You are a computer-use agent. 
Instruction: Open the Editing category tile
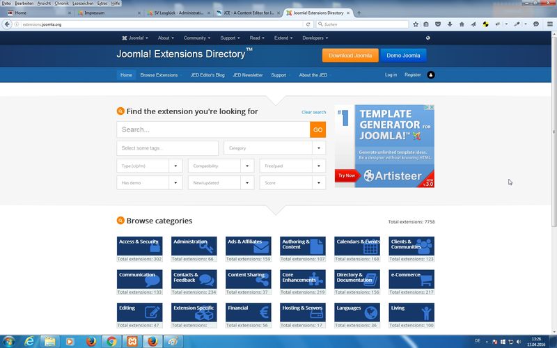[140, 312]
